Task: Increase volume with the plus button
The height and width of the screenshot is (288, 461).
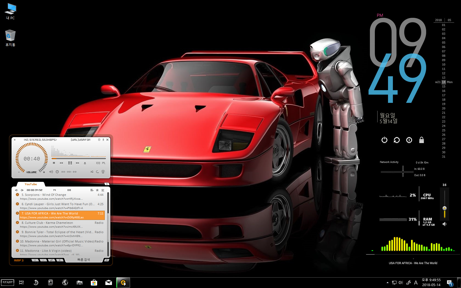Action: (x=44, y=172)
